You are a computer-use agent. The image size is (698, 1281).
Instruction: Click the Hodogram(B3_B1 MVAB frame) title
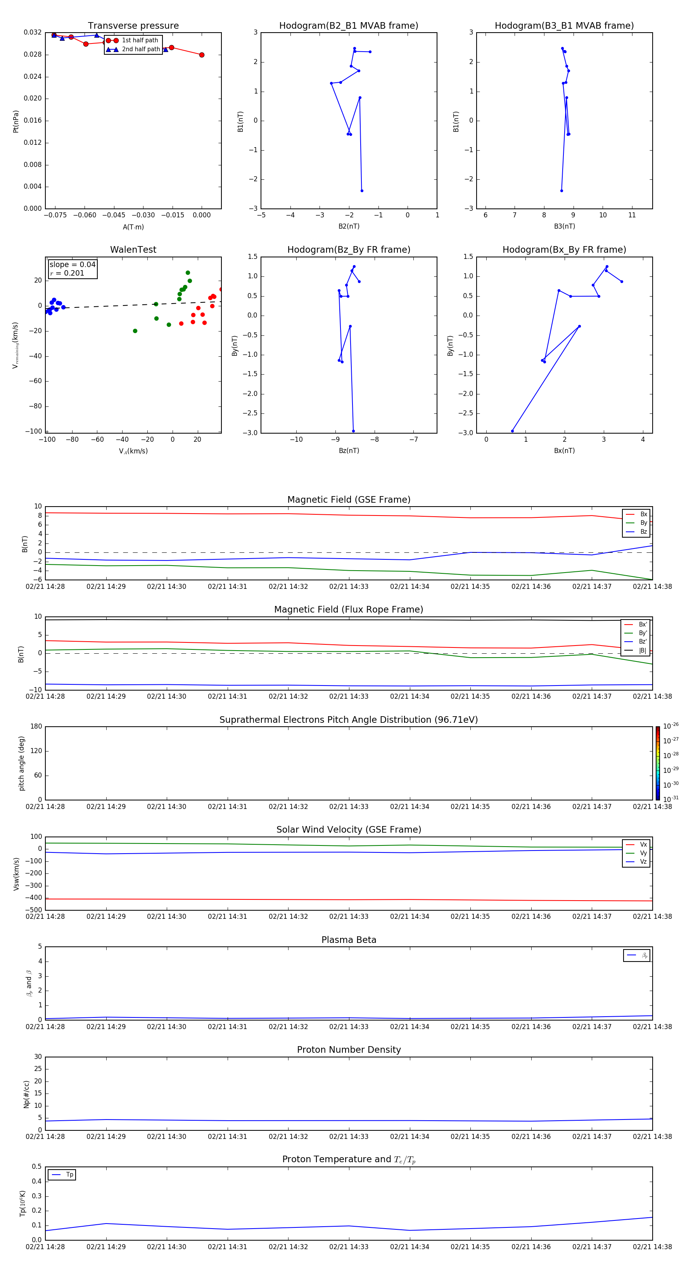pos(564,26)
